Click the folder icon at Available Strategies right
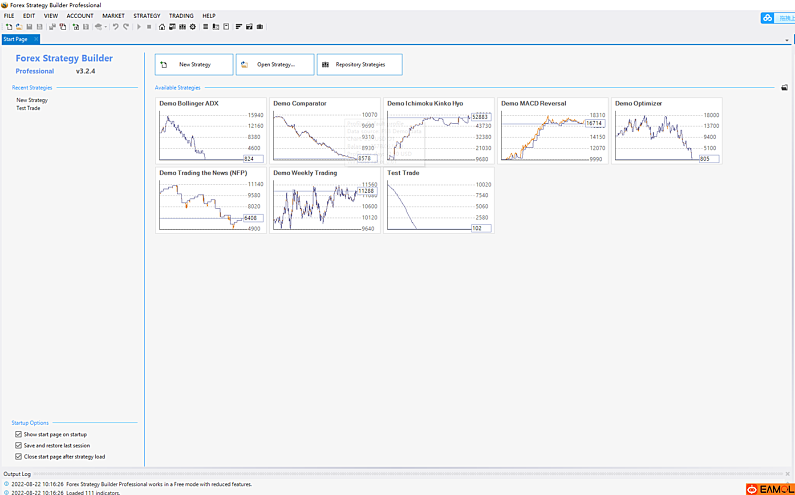Screen dimensions: 795x495 click(784, 88)
